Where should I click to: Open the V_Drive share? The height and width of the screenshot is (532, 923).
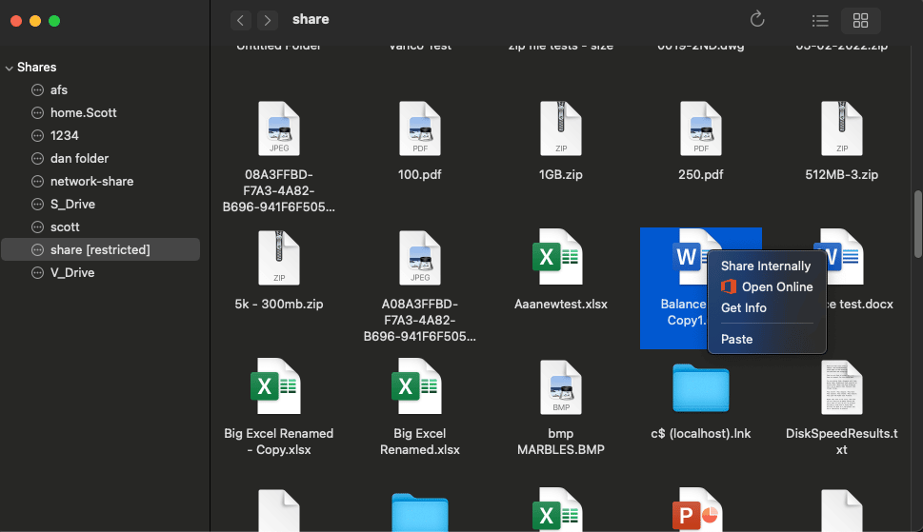pyautogui.click(x=72, y=273)
